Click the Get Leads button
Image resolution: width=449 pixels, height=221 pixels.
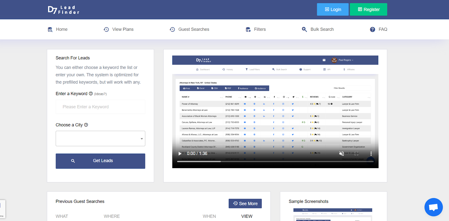[x=100, y=161]
